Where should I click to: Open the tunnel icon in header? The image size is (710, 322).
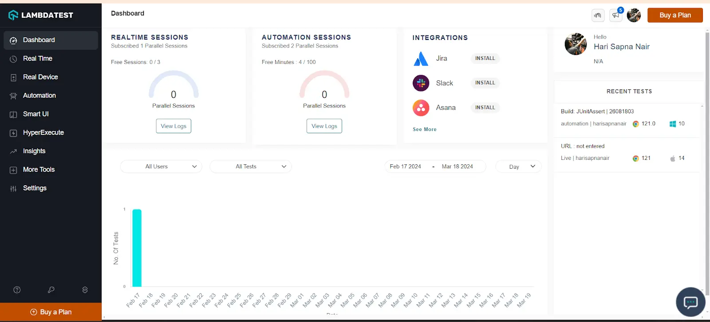click(x=598, y=15)
